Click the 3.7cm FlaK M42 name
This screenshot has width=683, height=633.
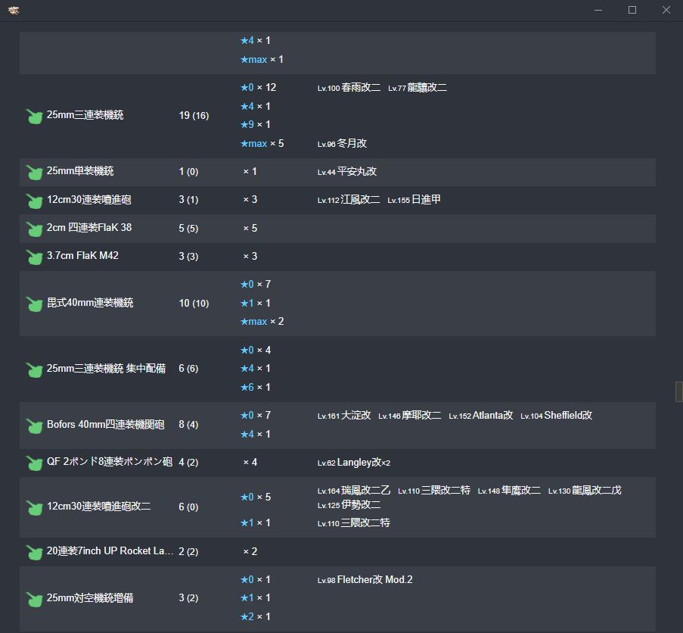[82, 255]
